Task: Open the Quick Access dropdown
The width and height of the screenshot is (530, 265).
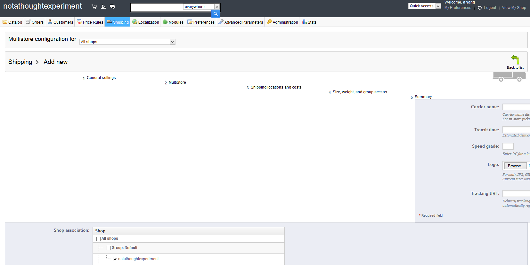Action: coord(425,6)
